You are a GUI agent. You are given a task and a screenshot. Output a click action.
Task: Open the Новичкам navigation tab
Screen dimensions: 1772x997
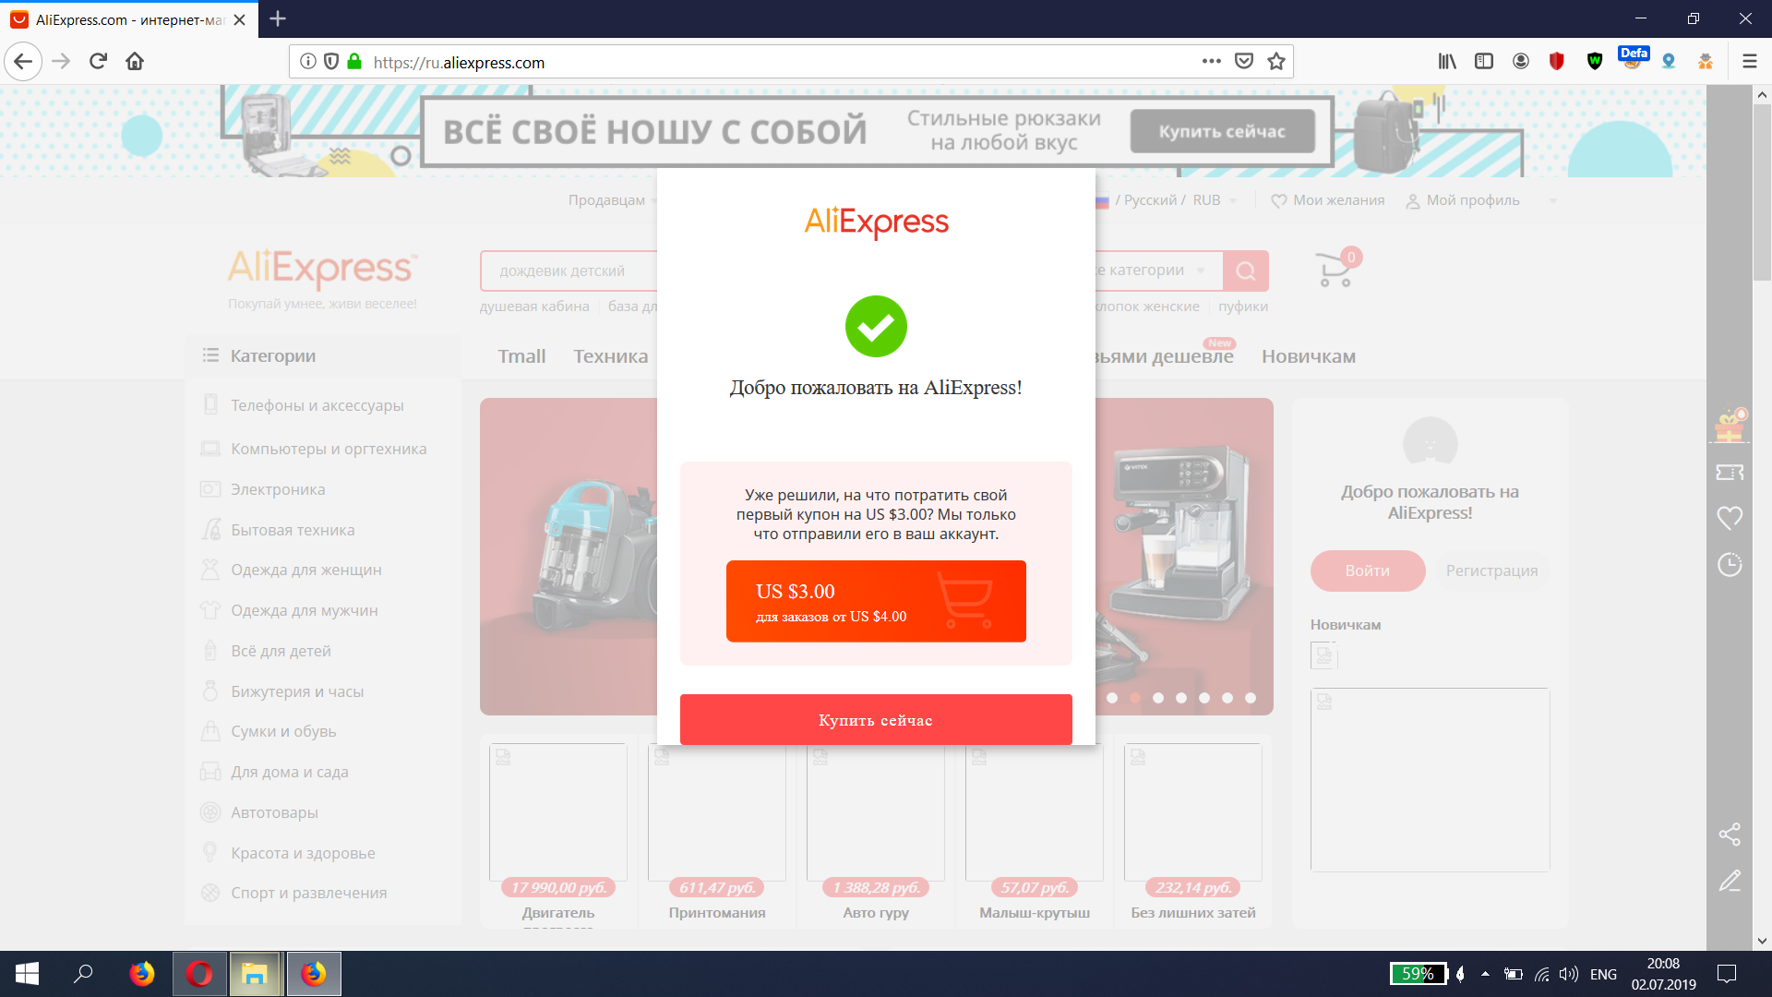point(1309,356)
